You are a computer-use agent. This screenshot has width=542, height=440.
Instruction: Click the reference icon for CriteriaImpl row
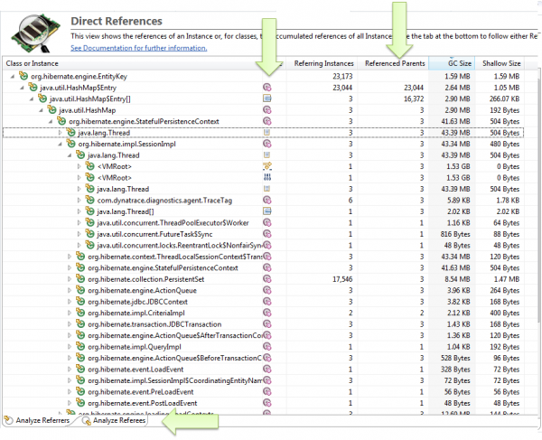(x=266, y=313)
